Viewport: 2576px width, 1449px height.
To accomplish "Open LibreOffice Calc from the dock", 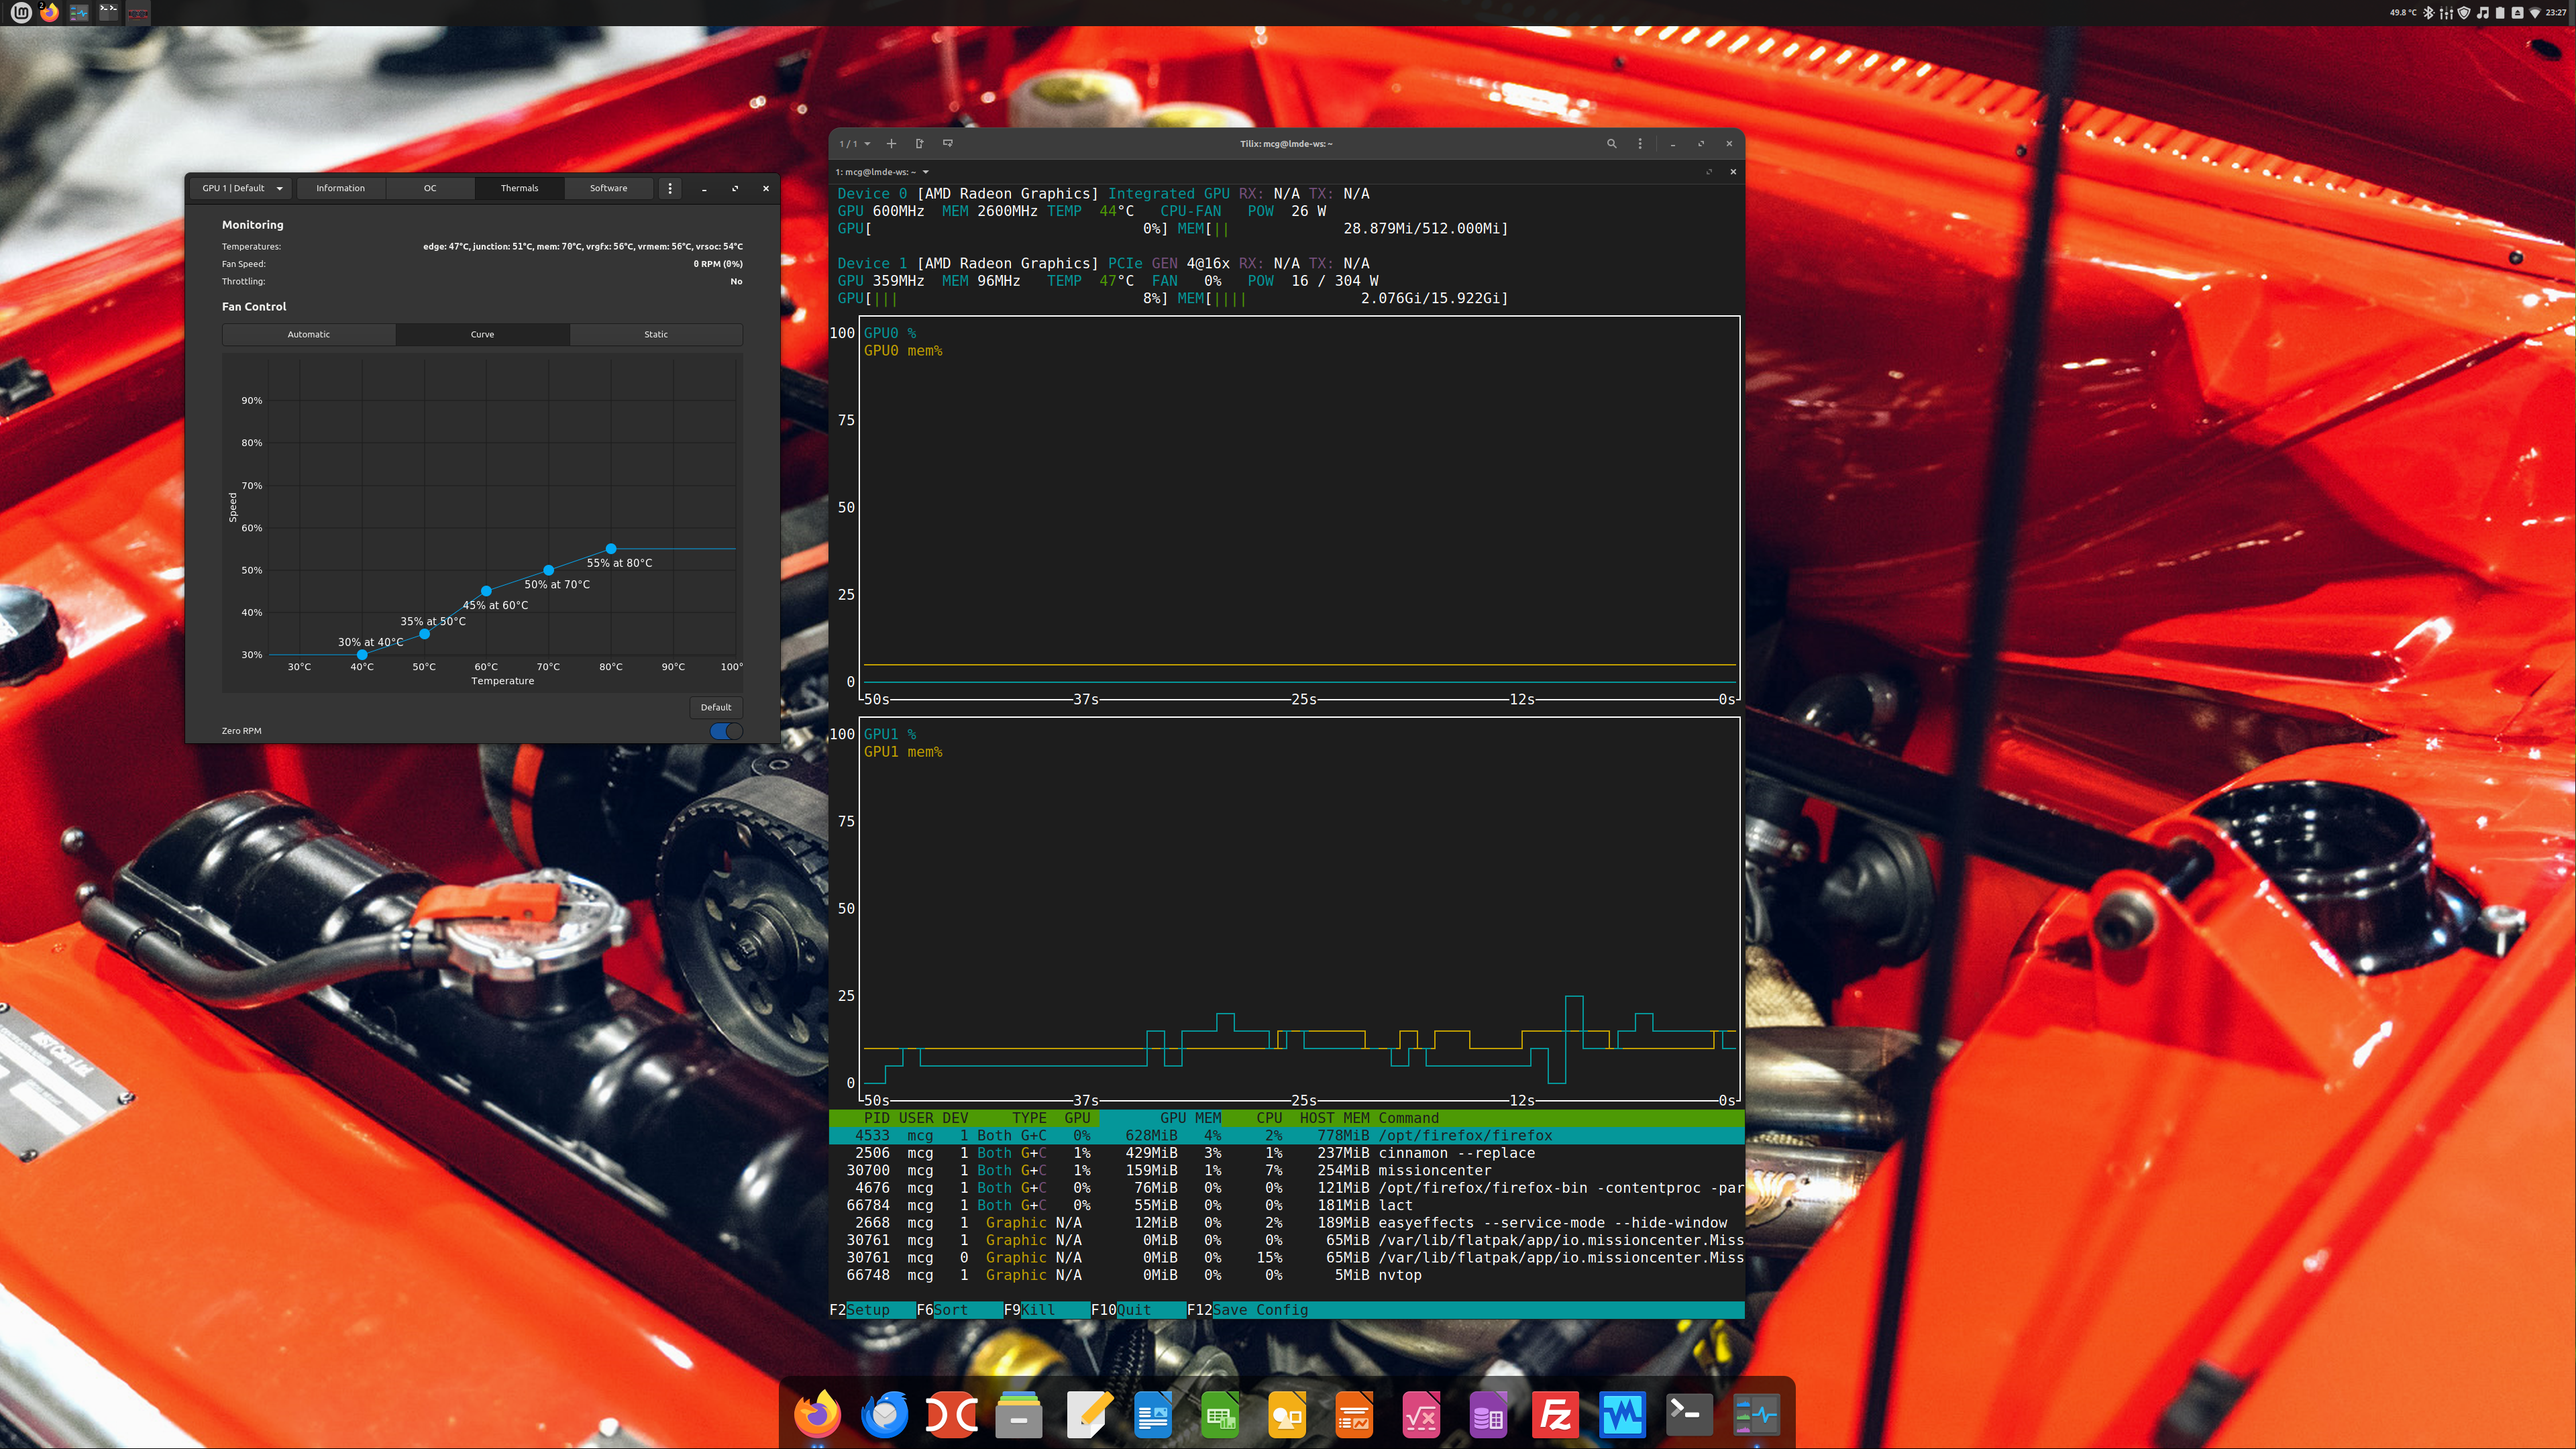I will [x=1220, y=1415].
